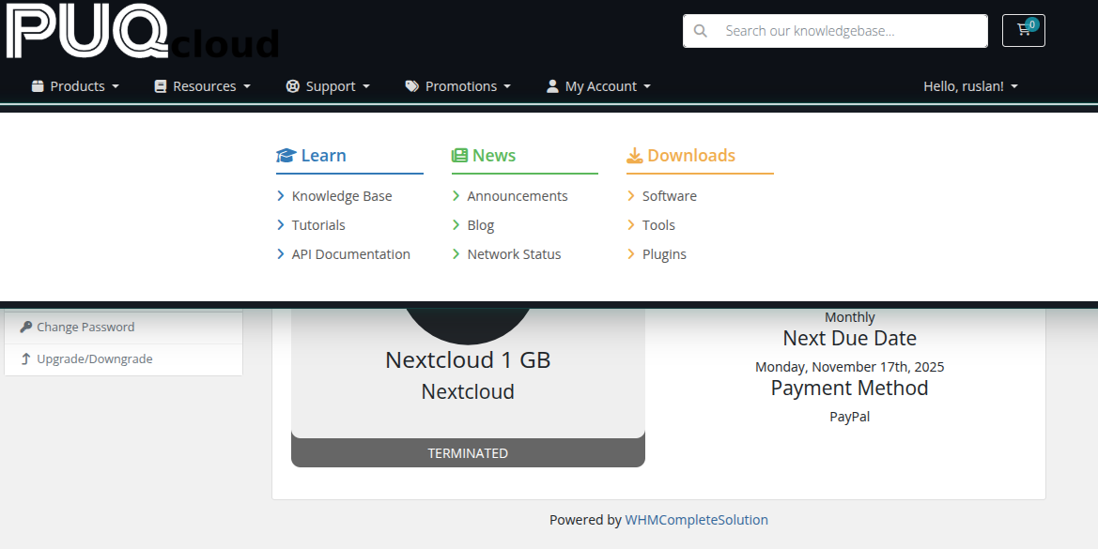Select Knowledge Base under Learn

click(342, 196)
